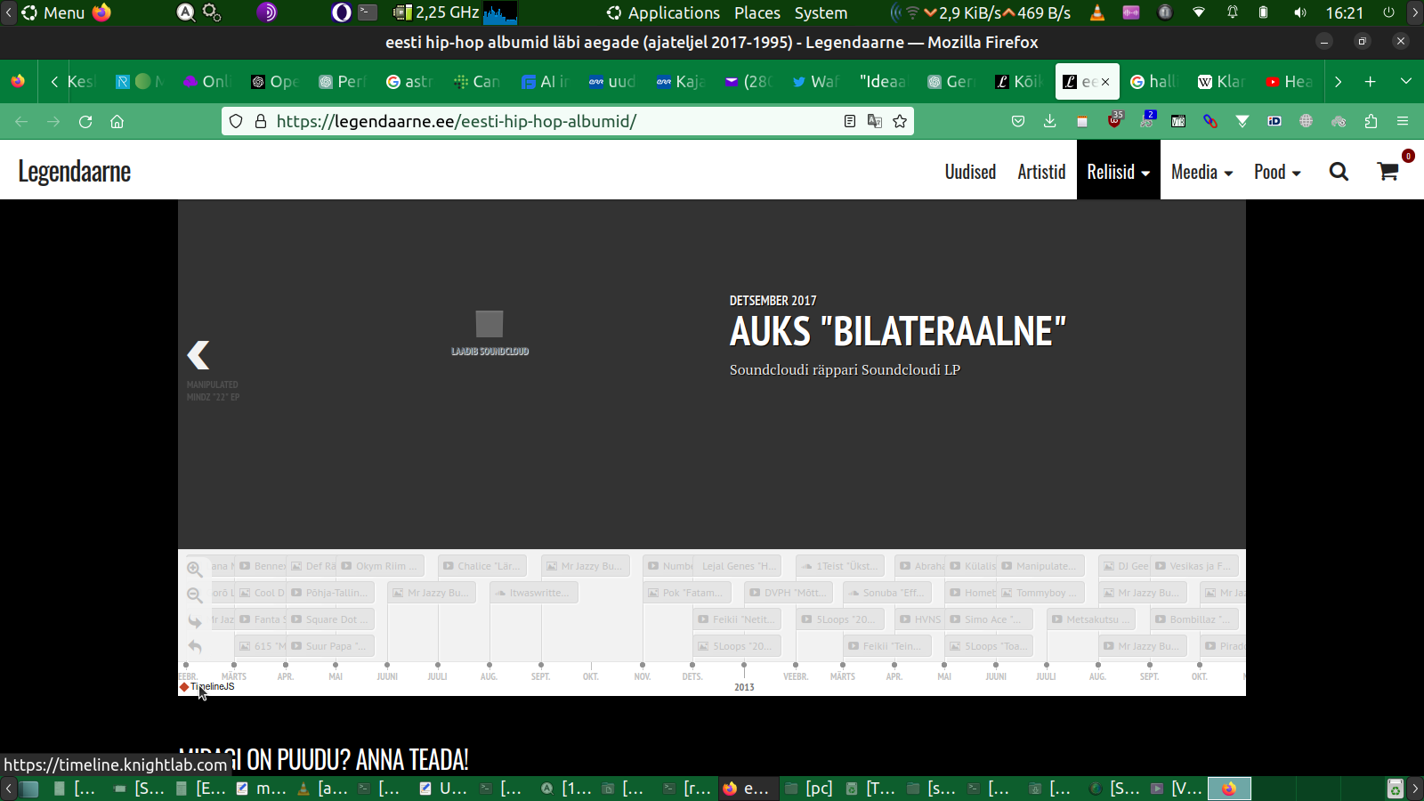Click the timeline forward arrow icon

195,621
